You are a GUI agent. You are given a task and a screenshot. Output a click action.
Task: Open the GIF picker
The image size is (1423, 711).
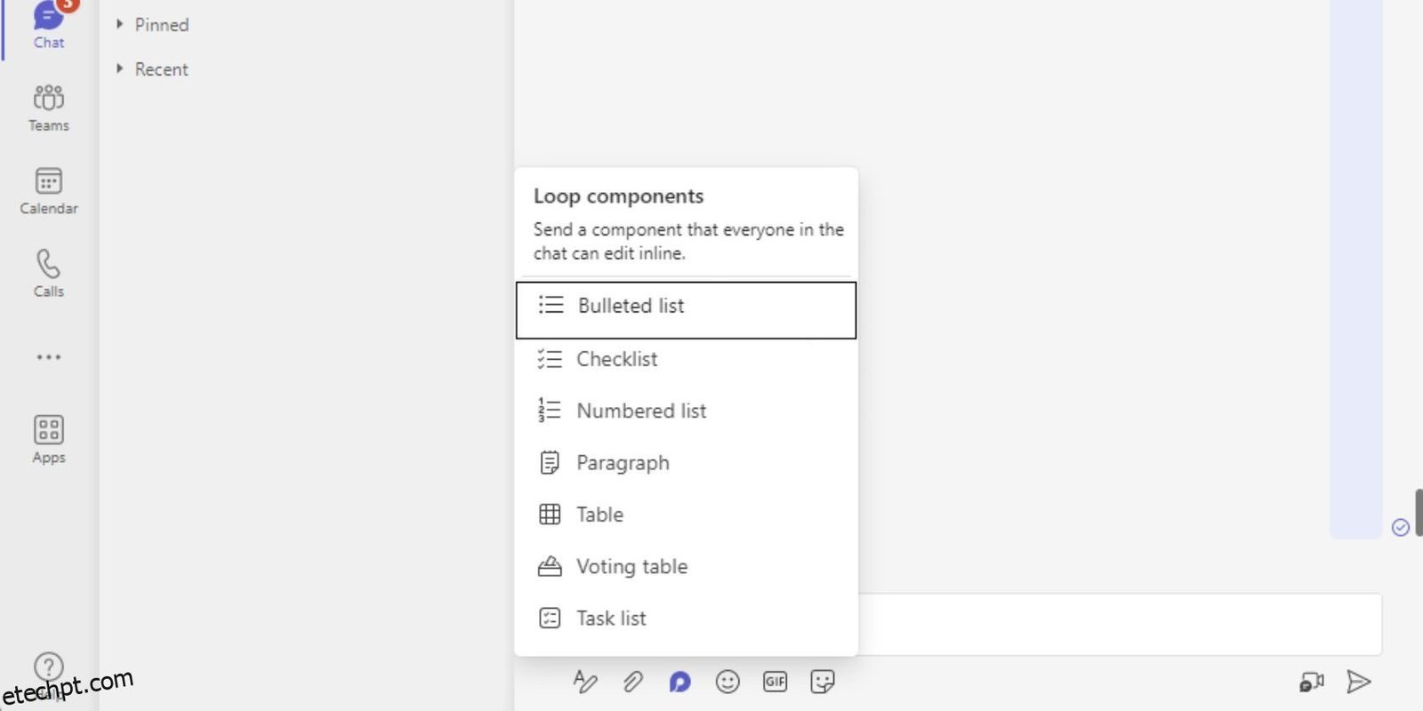coord(775,682)
